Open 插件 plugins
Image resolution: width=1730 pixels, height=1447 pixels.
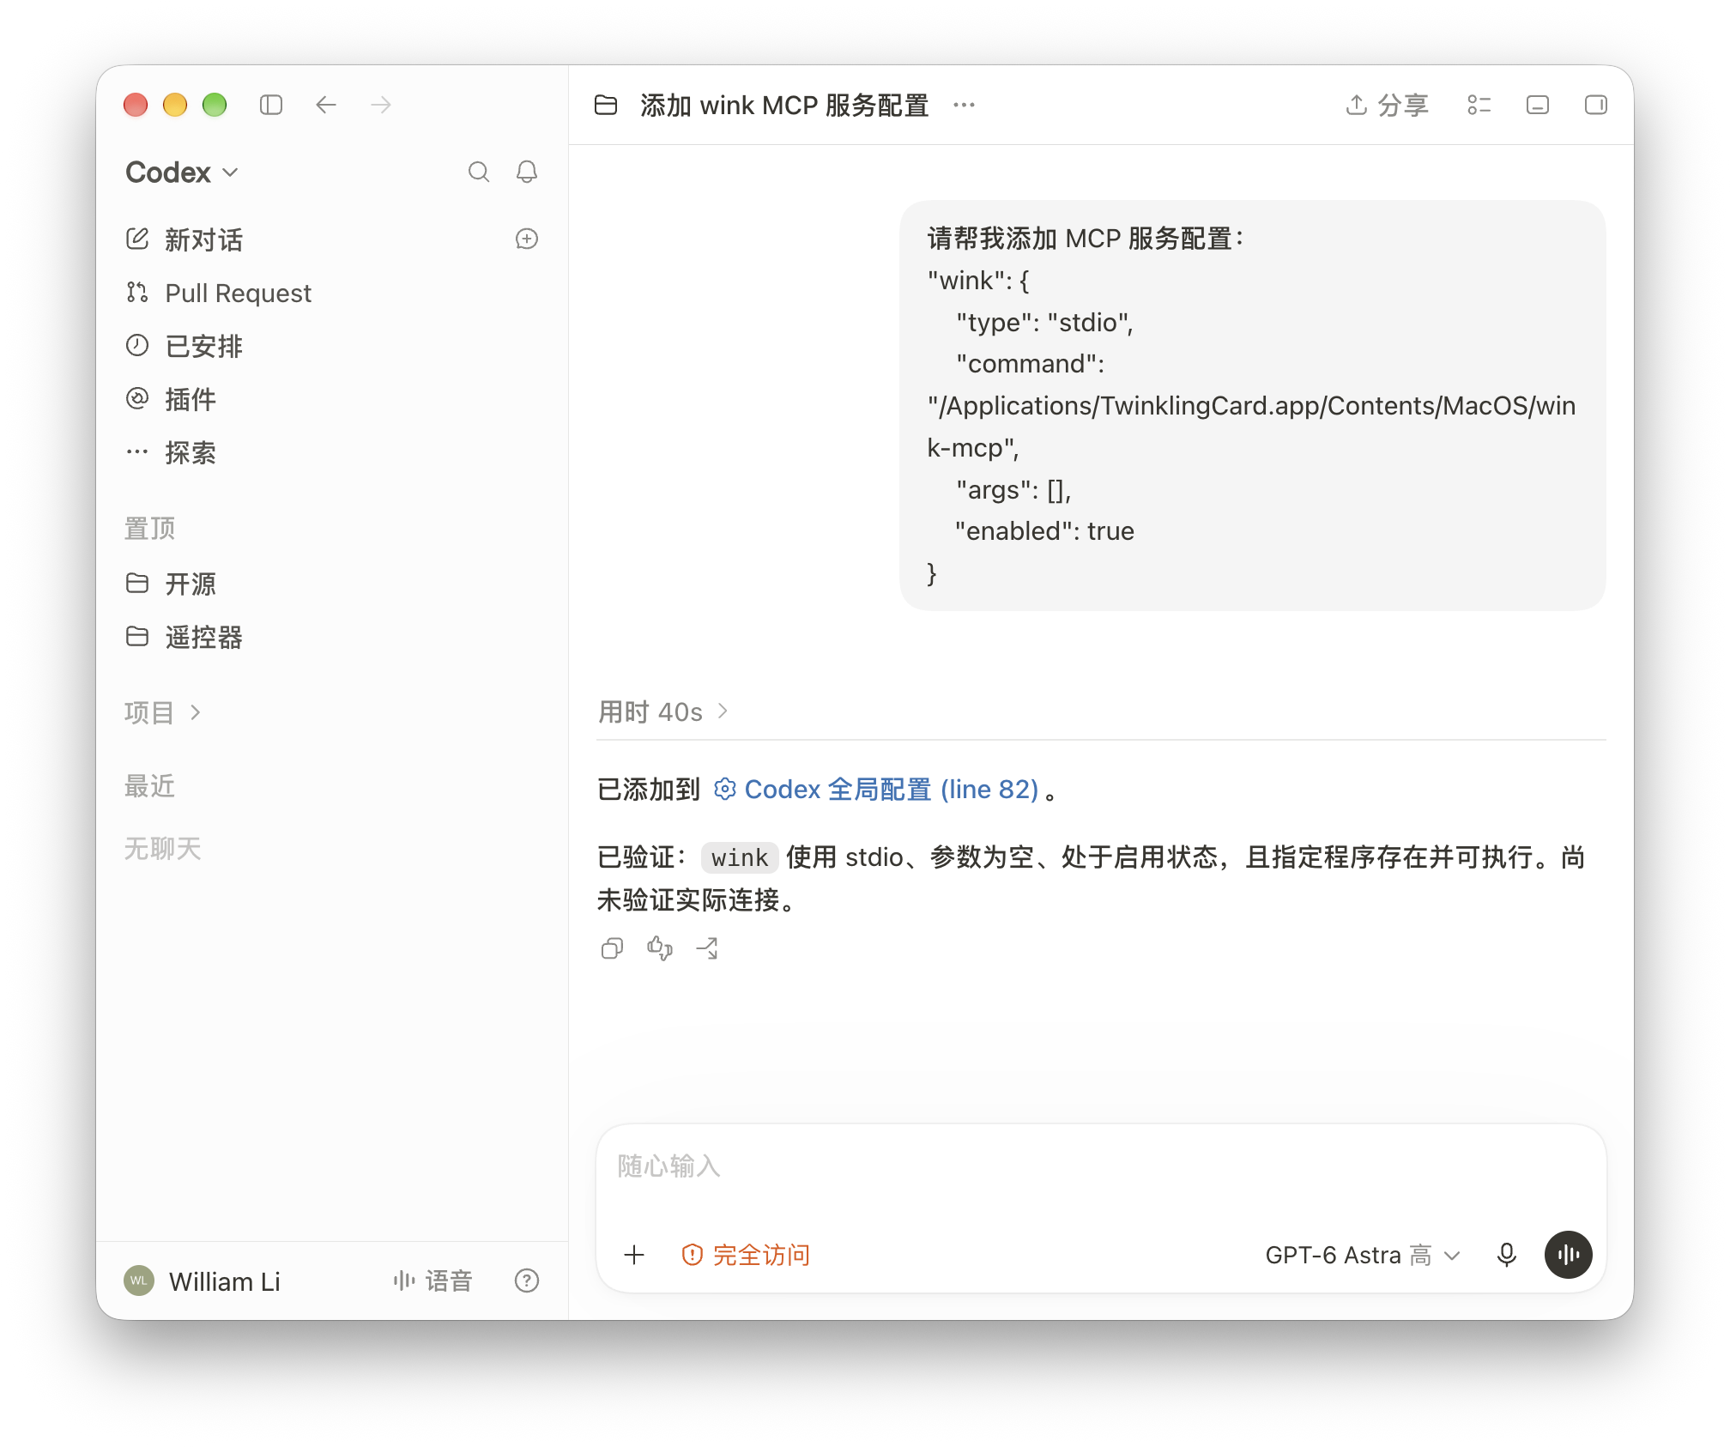tap(171, 399)
